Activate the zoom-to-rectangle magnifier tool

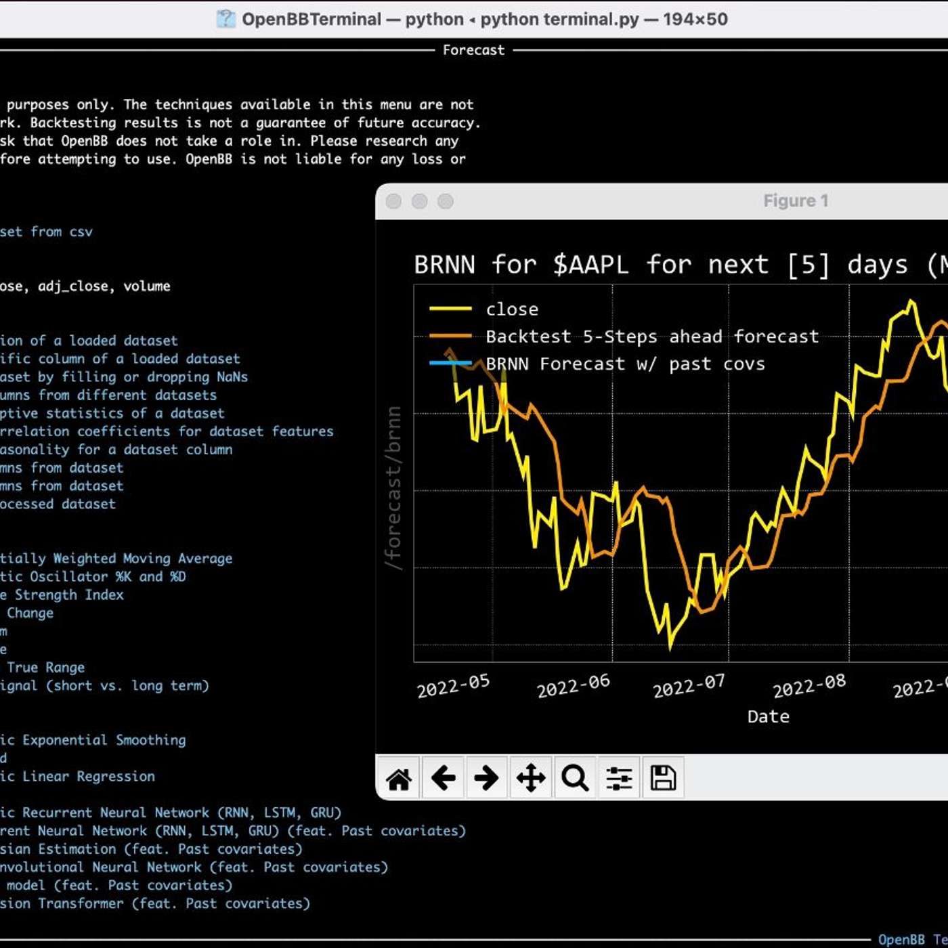(x=575, y=777)
